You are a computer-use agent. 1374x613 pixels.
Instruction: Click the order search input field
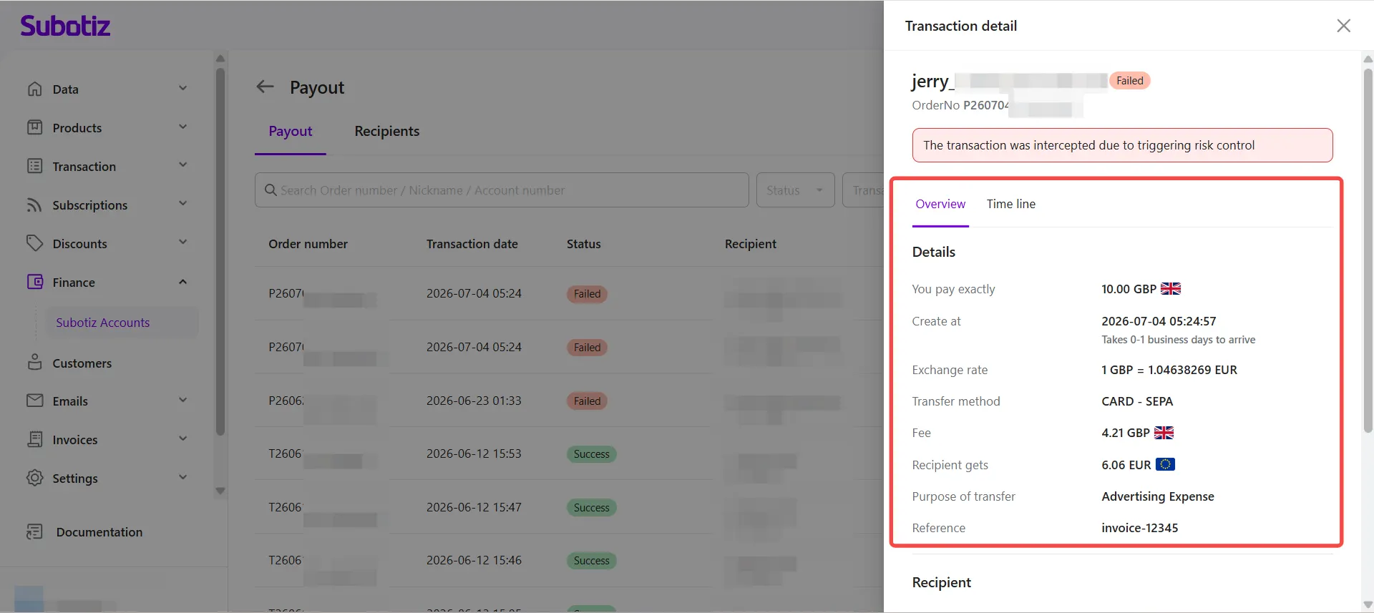tap(502, 190)
